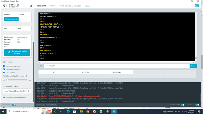This screenshot has width=203, height=114.
Task: Toggle the Flow control checkbox
Action: click(4, 73)
